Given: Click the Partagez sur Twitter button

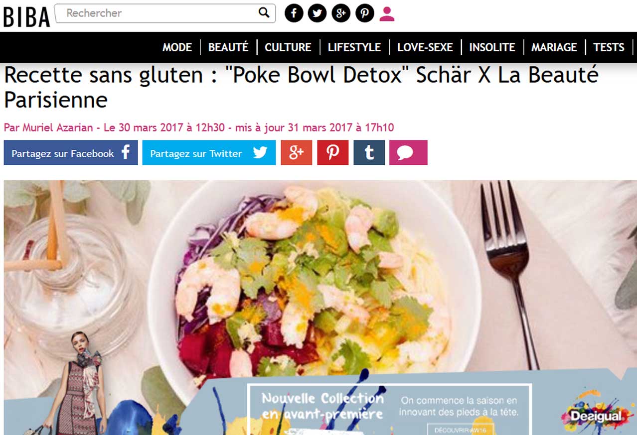Looking at the screenshot, I should coord(209,153).
